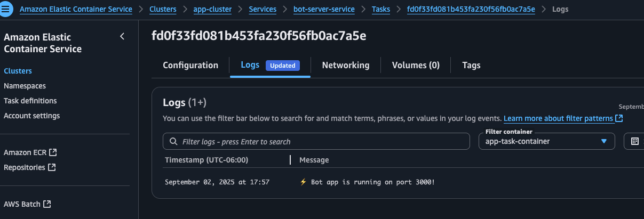The image size is (644, 219).
Task: Open the hamburger navigation menu icon
Action: coord(6,9)
